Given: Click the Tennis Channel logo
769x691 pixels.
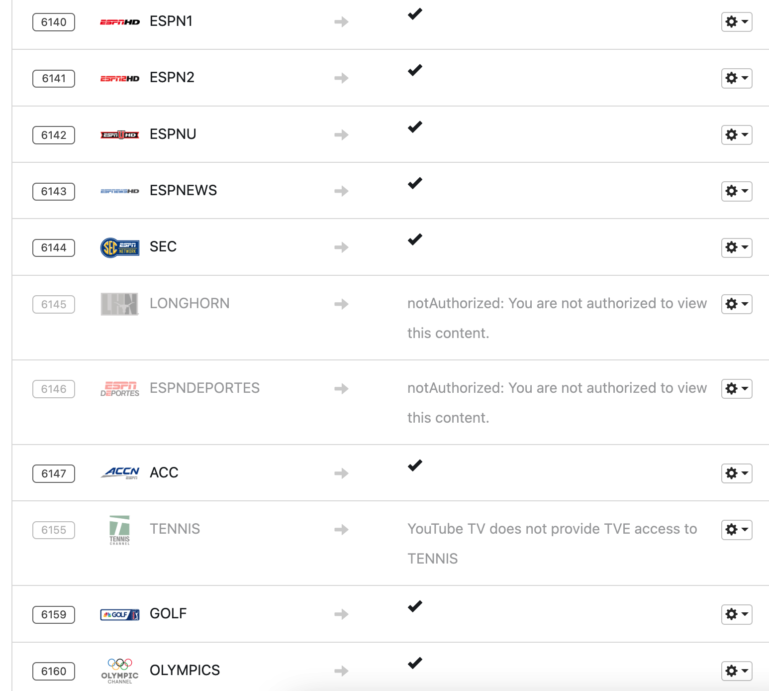Looking at the screenshot, I should [119, 530].
